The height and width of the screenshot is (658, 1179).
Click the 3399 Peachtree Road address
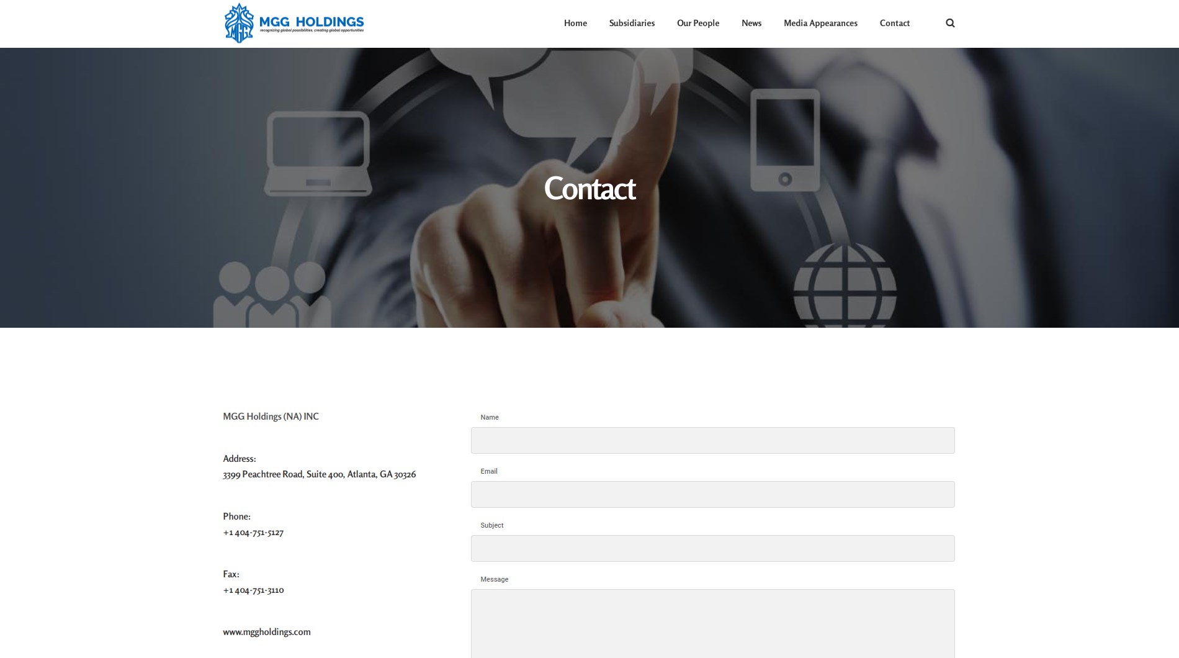pos(319,474)
